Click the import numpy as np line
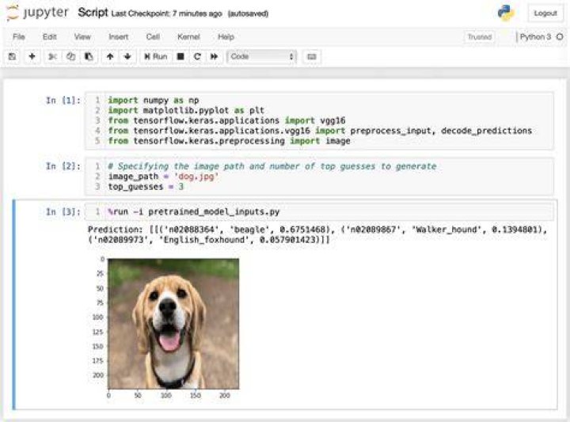 [153, 101]
